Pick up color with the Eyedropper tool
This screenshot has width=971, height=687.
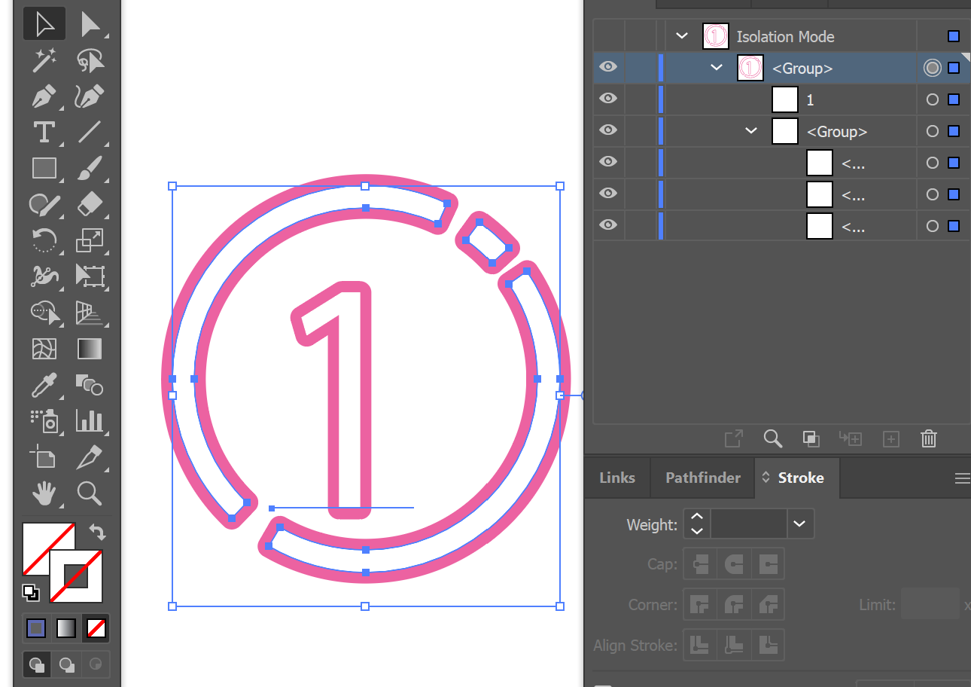(x=44, y=386)
